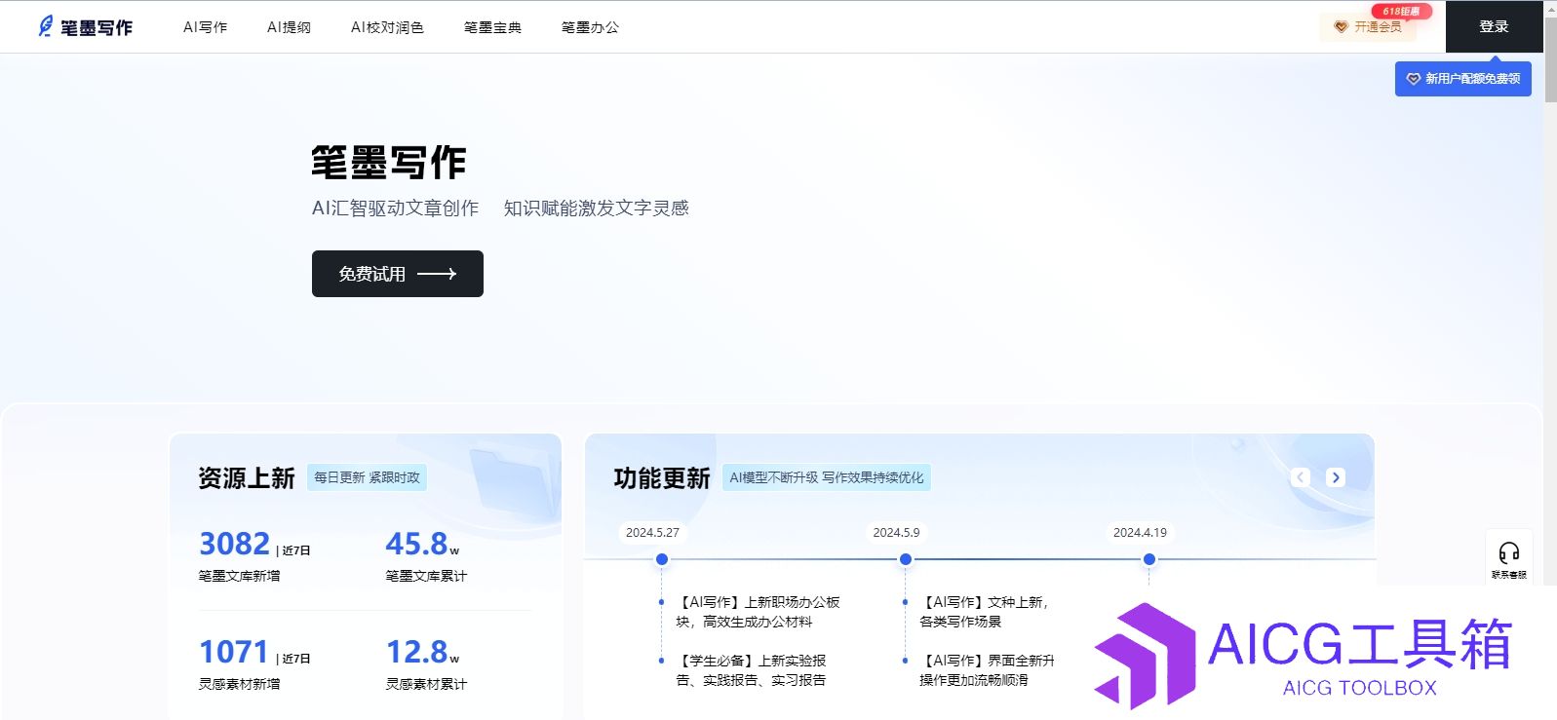1557x720 pixels.
Task: Click the 功能更新 heading
Action: tap(662, 477)
